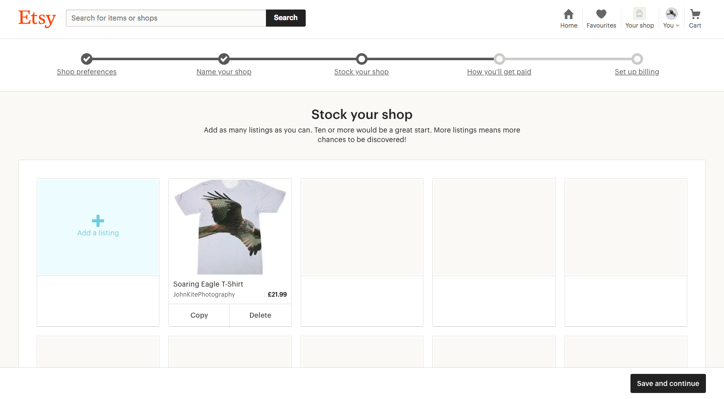Screen dimensions: 724x399
Task: Select the Set up billing step circle
Action: [x=637, y=59]
